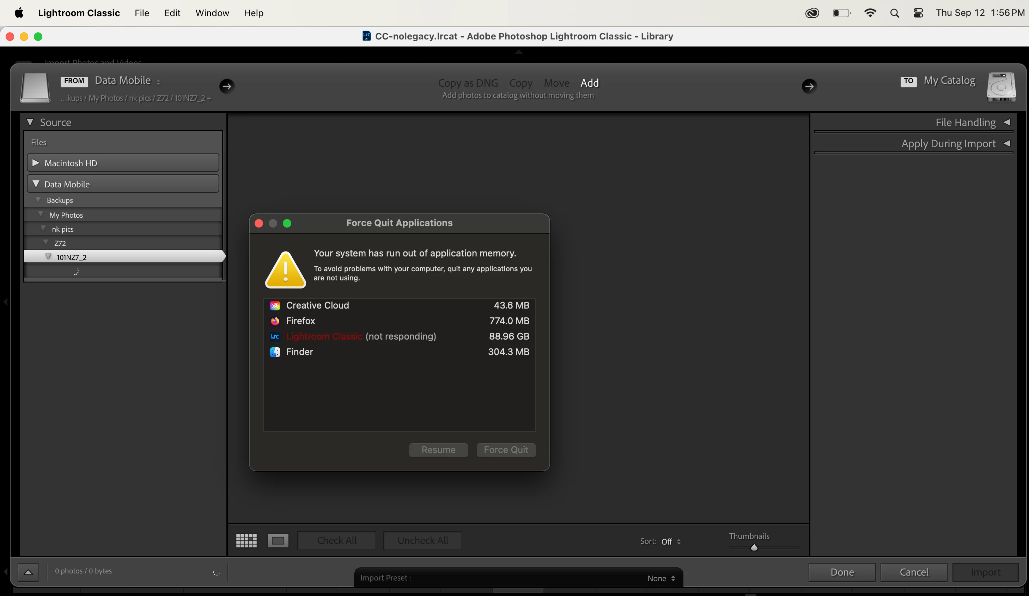Open macOS Control Center icon

918,13
